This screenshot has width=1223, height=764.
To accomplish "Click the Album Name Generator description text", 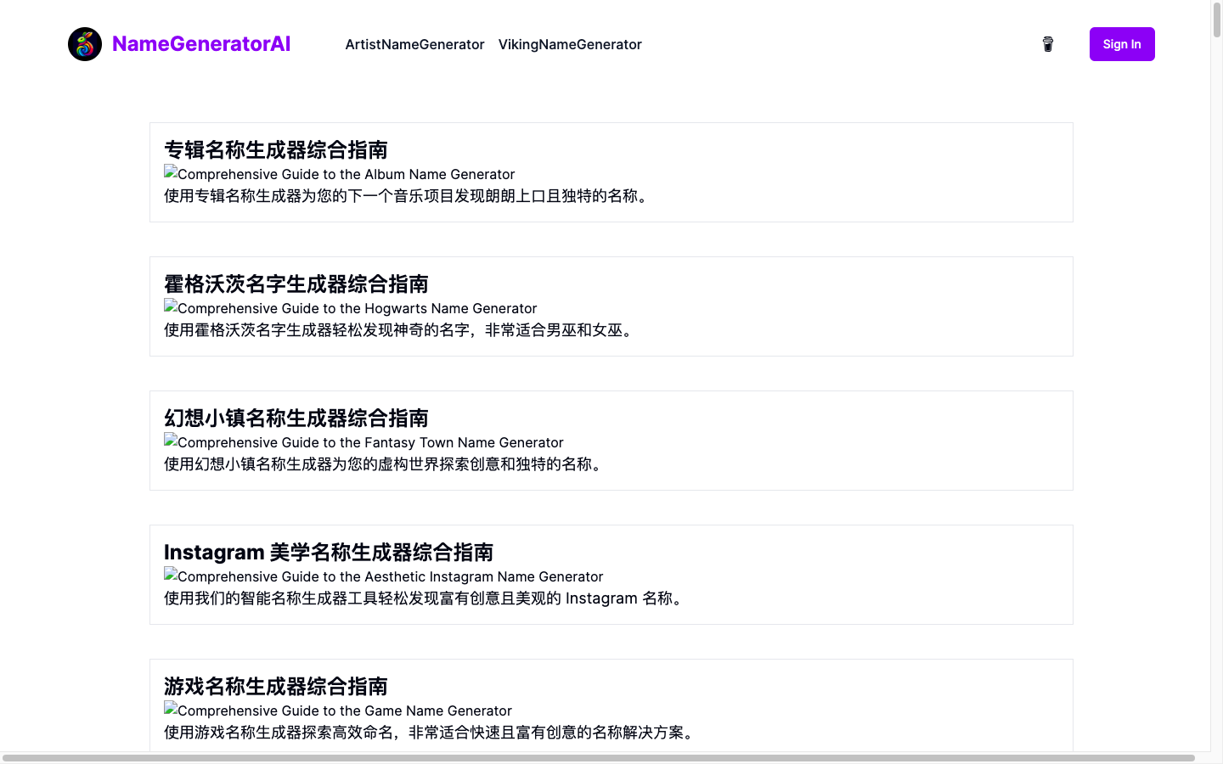I will (405, 196).
